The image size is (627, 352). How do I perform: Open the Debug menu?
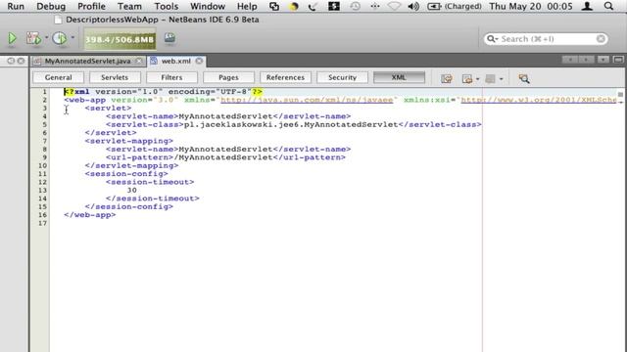coord(51,7)
